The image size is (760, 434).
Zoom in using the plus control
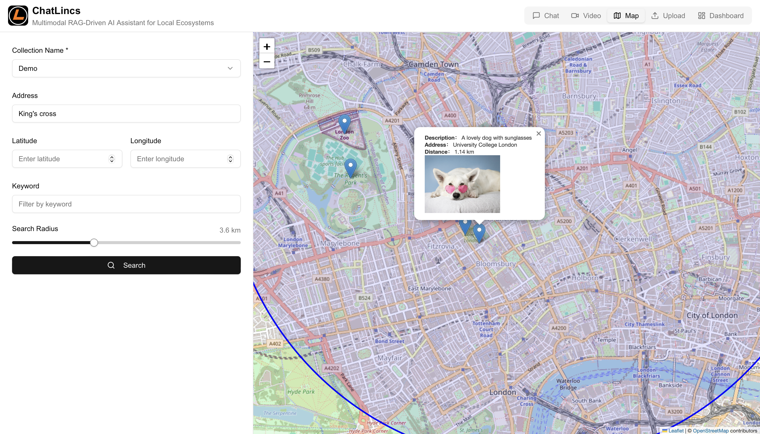click(266, 46)
